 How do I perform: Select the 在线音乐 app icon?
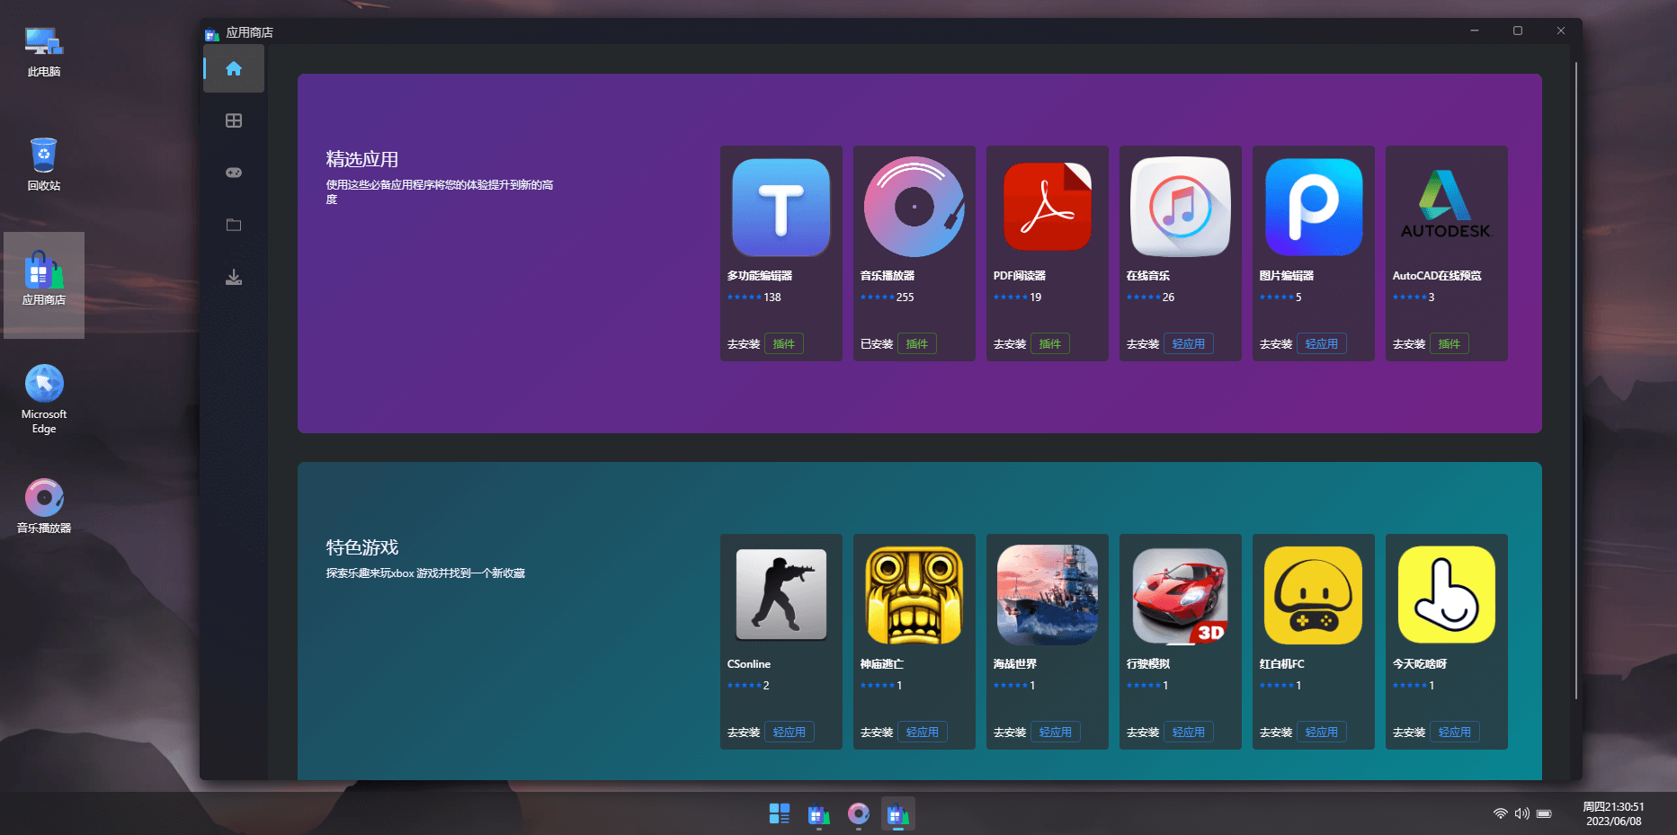coord(1180,208)
